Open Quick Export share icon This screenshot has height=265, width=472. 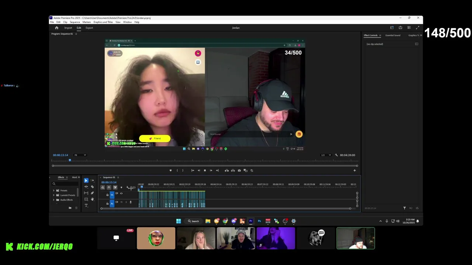400,28
